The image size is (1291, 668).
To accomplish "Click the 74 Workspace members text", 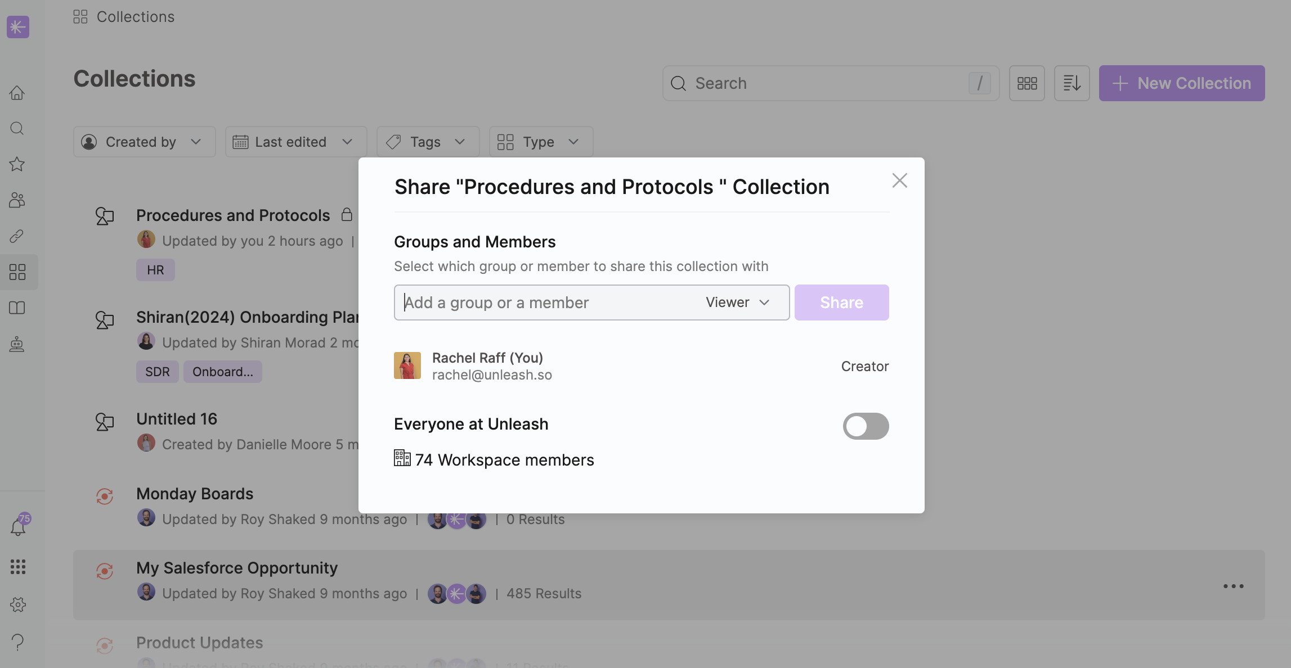I will 504,460.
